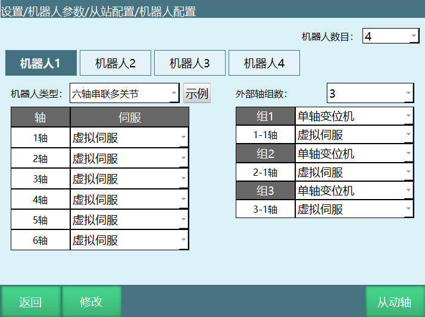Click the 修改 button

tap(91, 302)
